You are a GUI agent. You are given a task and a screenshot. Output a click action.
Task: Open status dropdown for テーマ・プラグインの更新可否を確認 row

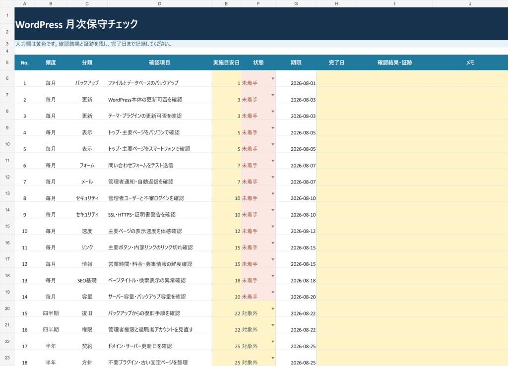[x=272, y=112]
